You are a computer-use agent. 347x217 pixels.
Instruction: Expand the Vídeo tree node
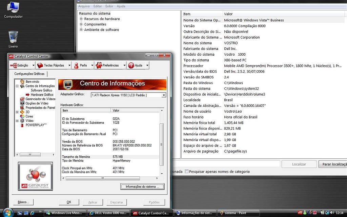[x=17, y=121]
